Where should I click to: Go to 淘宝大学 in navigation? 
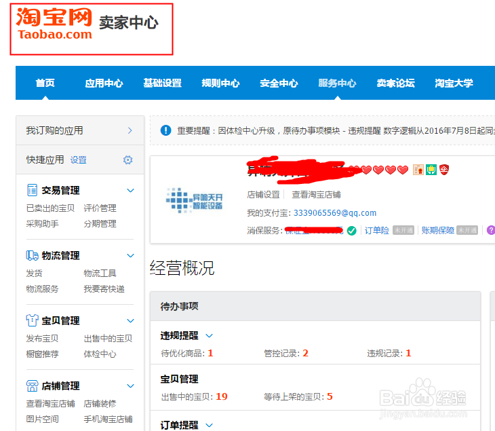point(454,83)
